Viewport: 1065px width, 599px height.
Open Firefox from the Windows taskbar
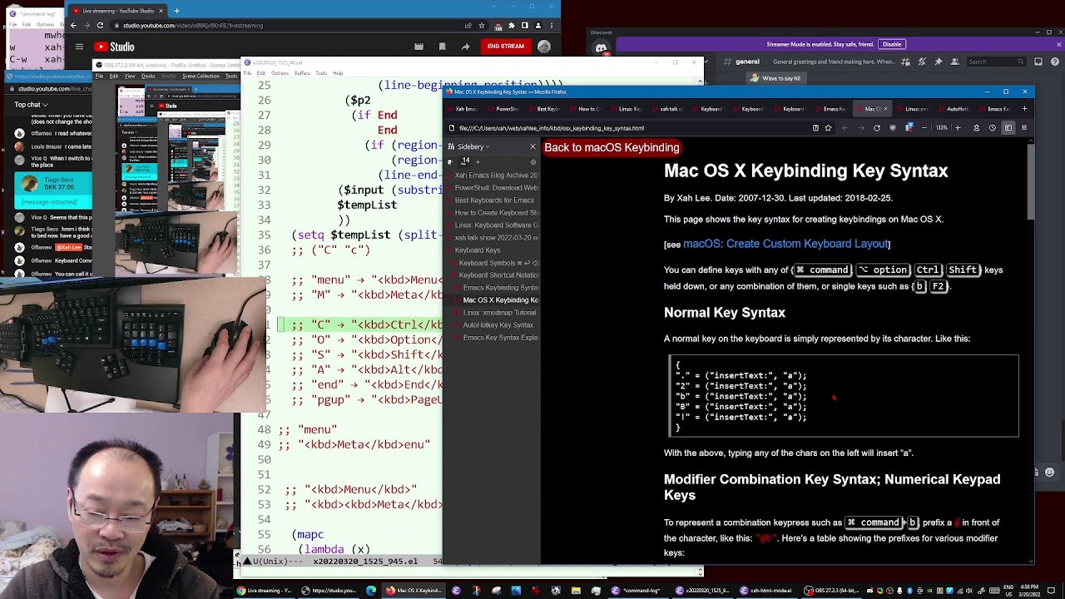[414, 591]
